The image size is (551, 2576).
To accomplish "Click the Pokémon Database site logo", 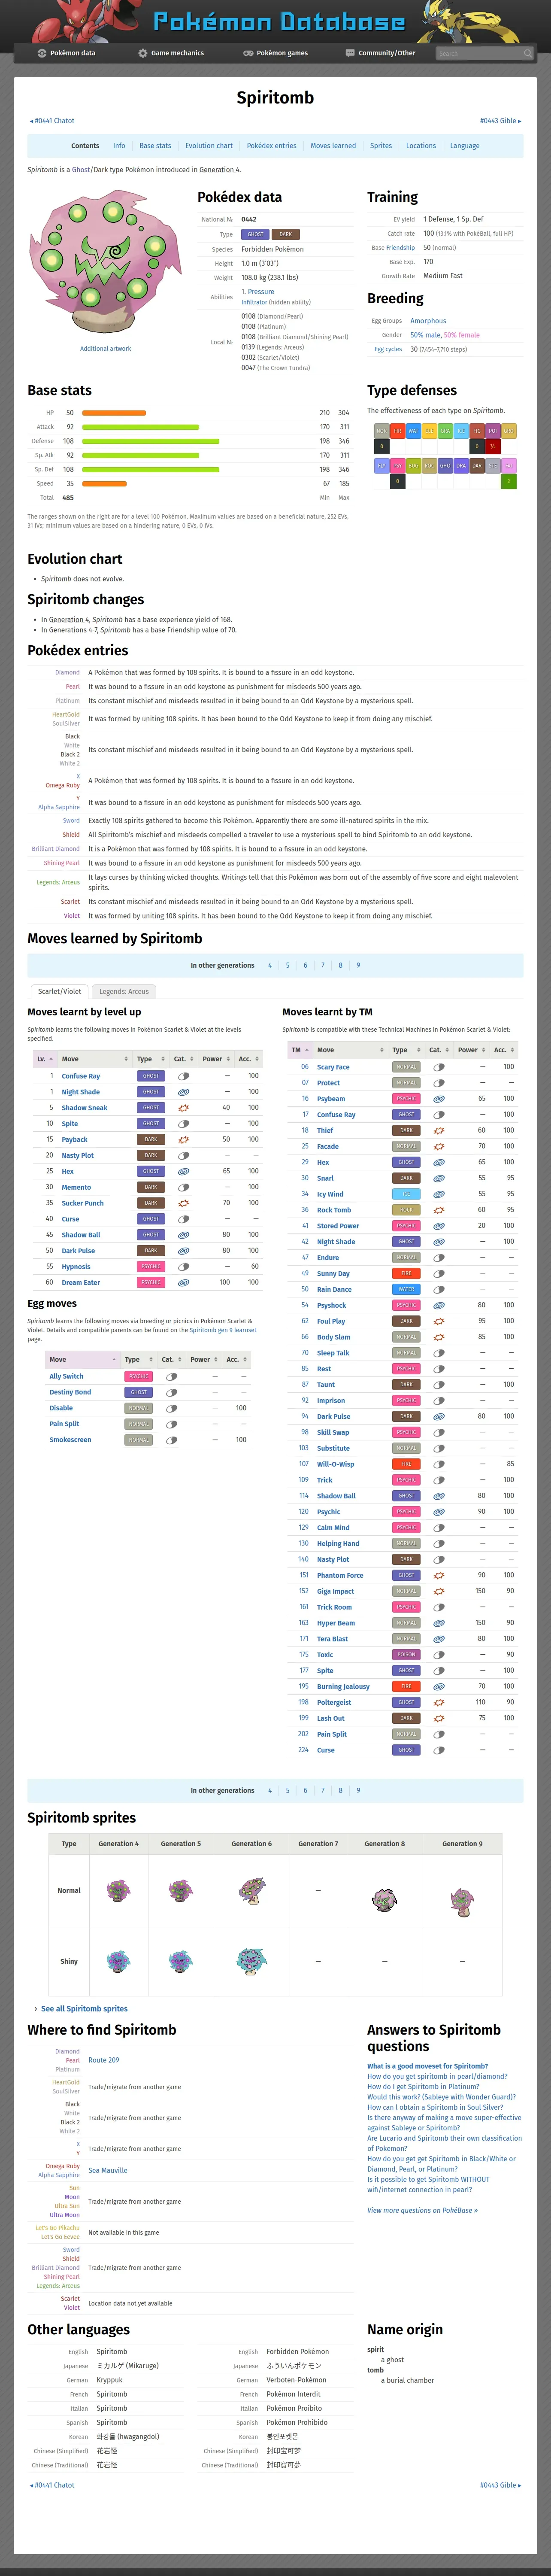I will (279, 21).
